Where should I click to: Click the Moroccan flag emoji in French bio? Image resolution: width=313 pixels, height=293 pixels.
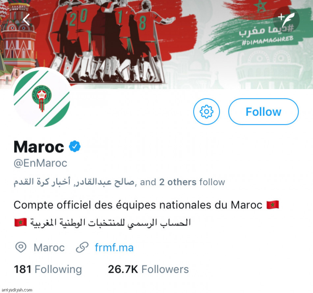(273, 205)
